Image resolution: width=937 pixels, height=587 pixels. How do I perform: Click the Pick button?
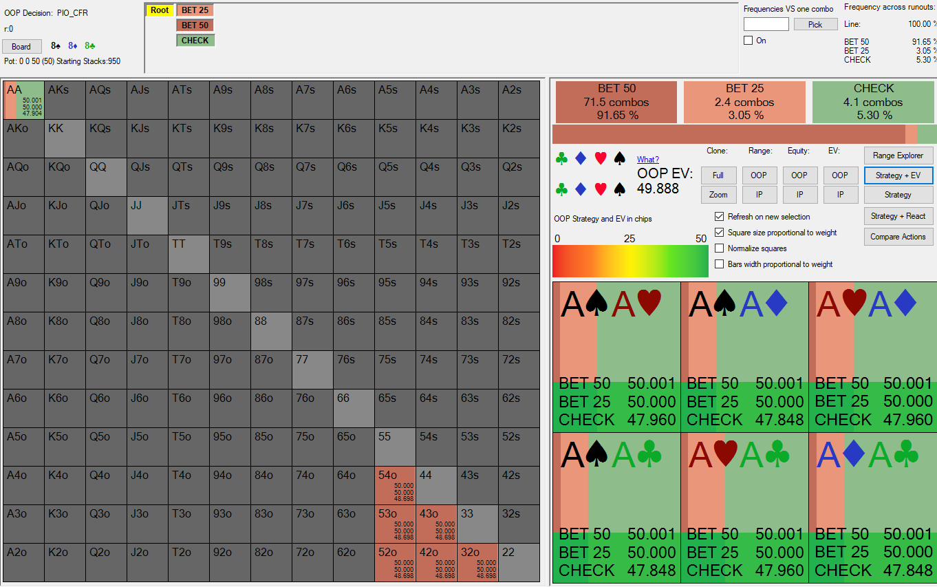[x=815, y=24]
